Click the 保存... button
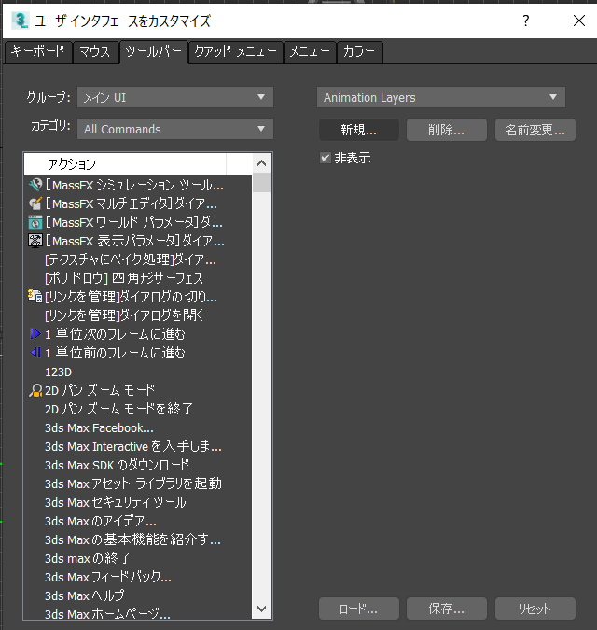The height and width of the screenshot is (630, 597). [x=447, y=609]
